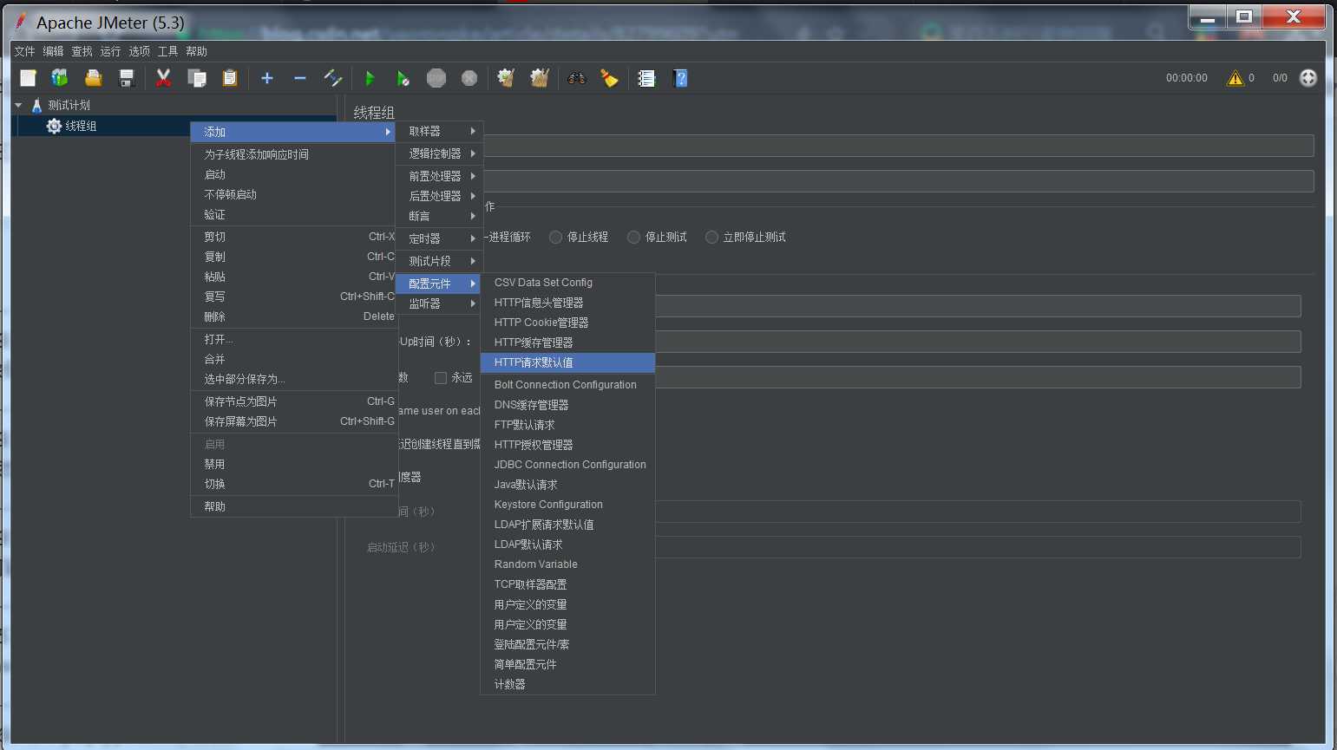Click the Help question mark icon

(x=680, y=78)
